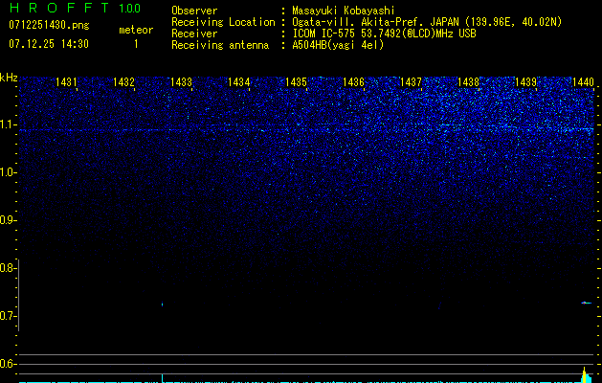Click the 1433 time axis label

tap(181, 82)
